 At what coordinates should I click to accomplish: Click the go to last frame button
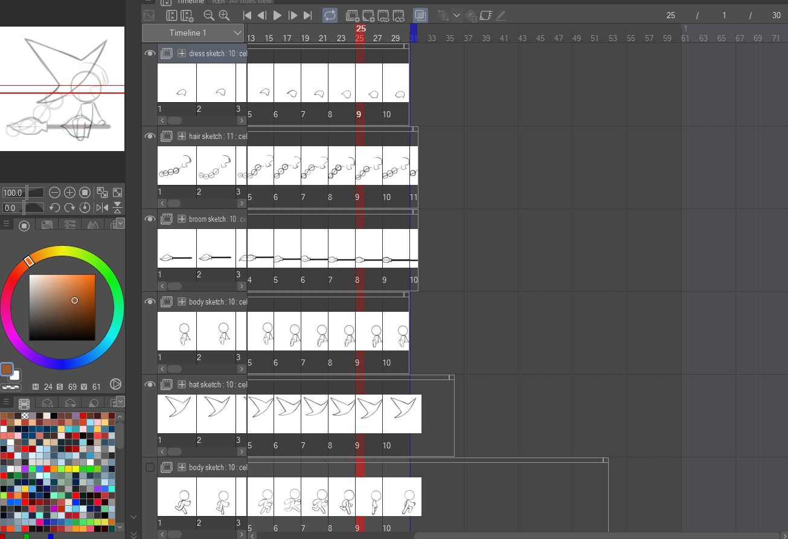click(308, 15)
